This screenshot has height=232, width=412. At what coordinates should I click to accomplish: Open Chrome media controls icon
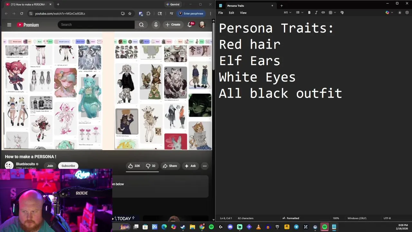click(171, 14)
